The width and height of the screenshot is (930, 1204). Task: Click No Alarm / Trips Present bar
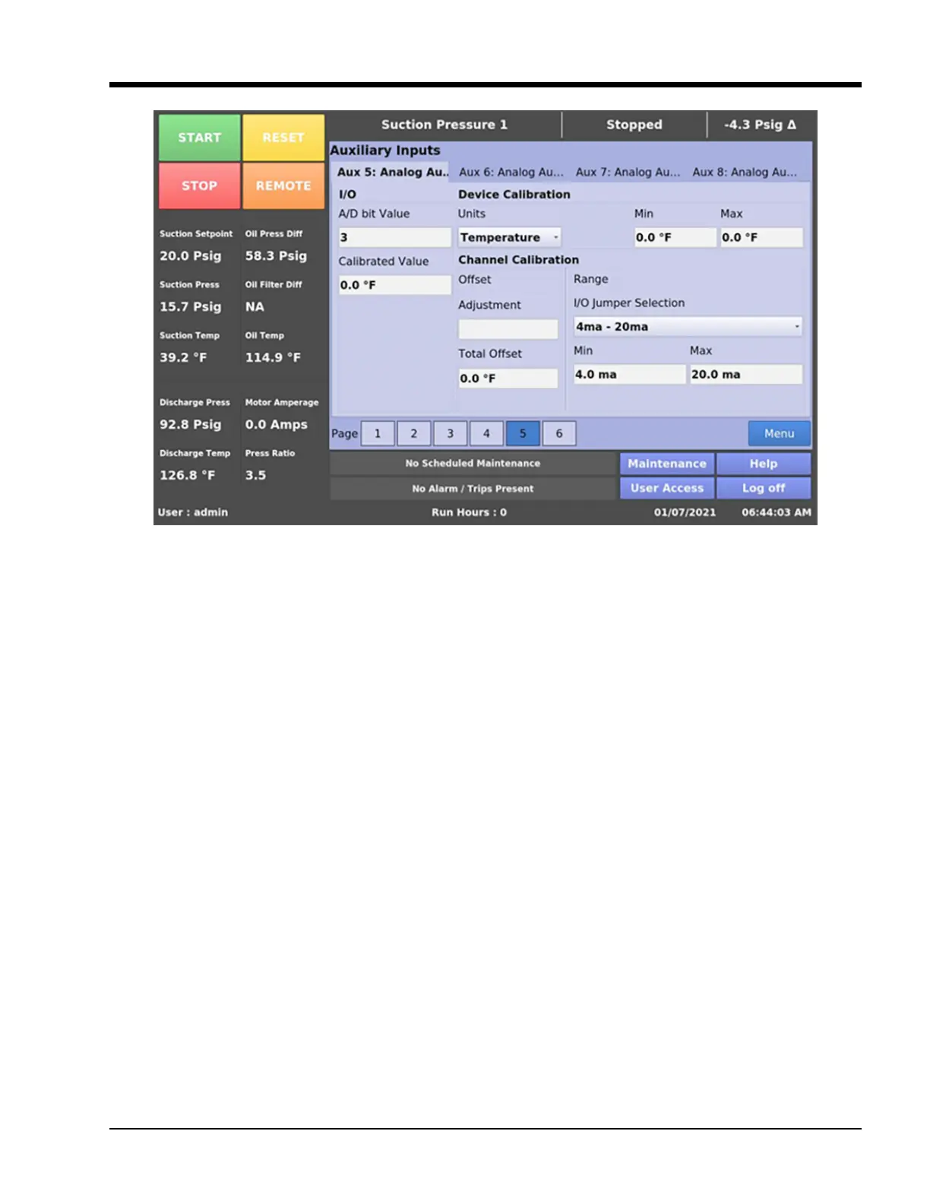click(473, 489)
